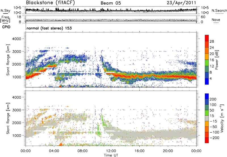Click the "50" label on velocity colorbar
Screen dimensions: 227x157
(212, 110)
